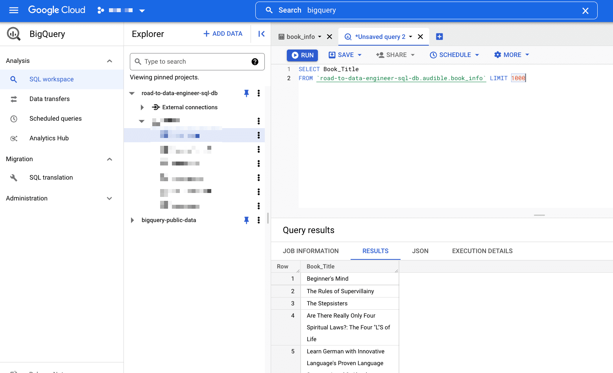Run the current SQL query
Screen dimensions: 613x373
click(x=302, y=55)
